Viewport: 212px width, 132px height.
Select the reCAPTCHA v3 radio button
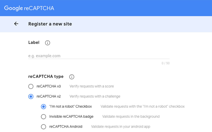coord(31,86)
